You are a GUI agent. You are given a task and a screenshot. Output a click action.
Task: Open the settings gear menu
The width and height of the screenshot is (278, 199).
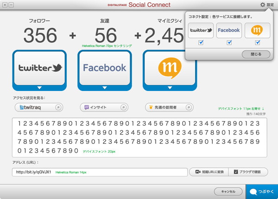[x=266, y=5]
